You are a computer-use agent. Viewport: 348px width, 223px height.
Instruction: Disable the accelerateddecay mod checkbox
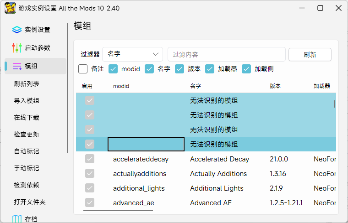click(90, 159)
